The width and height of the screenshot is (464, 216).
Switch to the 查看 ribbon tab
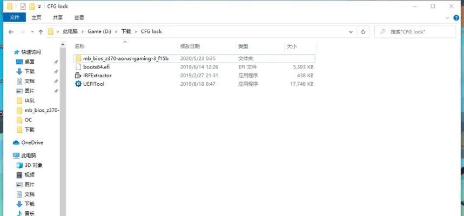79,17
